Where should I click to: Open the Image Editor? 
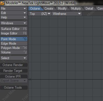14,33
